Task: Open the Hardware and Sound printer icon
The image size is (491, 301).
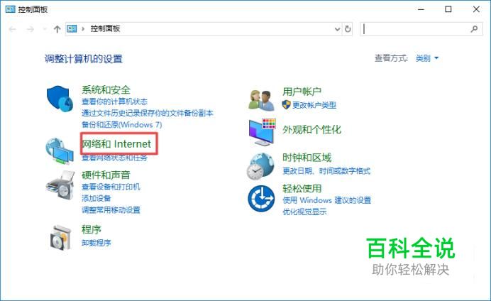Action: tap(60, 185)
